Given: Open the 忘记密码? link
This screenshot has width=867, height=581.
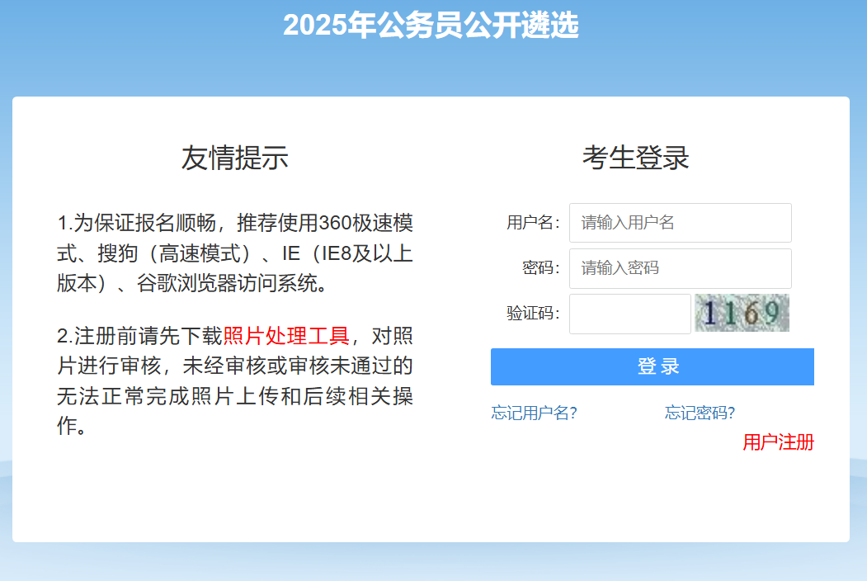Looking at the screenshot, I should 700,413.
